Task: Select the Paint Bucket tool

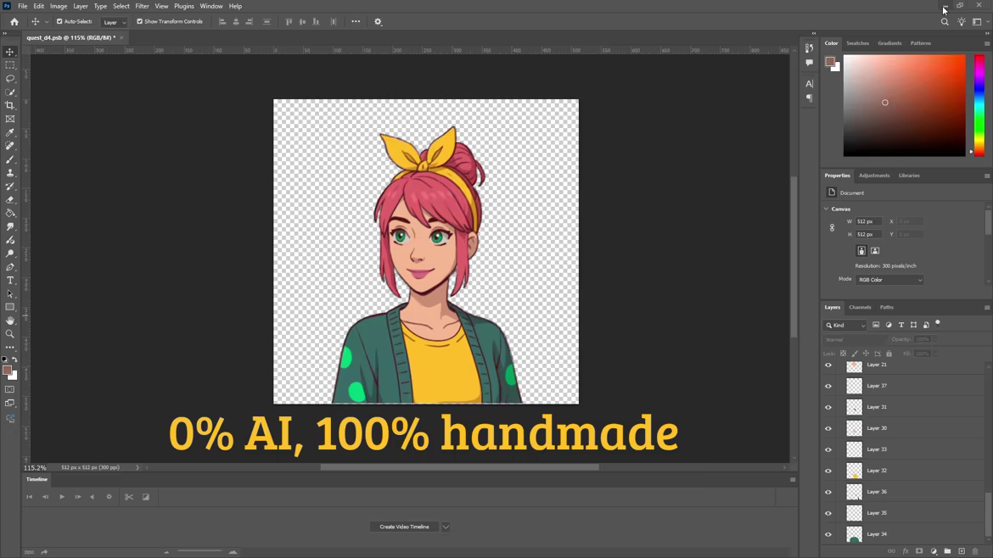Action: (x=10, y=213)
